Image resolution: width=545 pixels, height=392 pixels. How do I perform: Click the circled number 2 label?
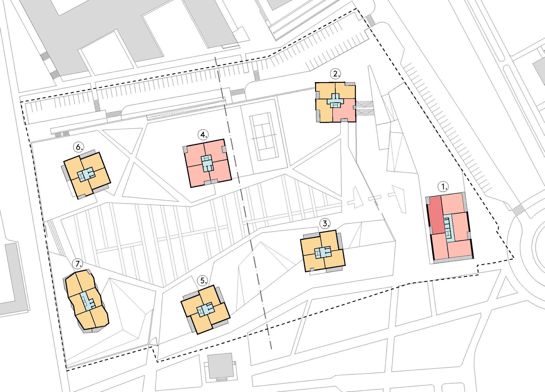336,74
